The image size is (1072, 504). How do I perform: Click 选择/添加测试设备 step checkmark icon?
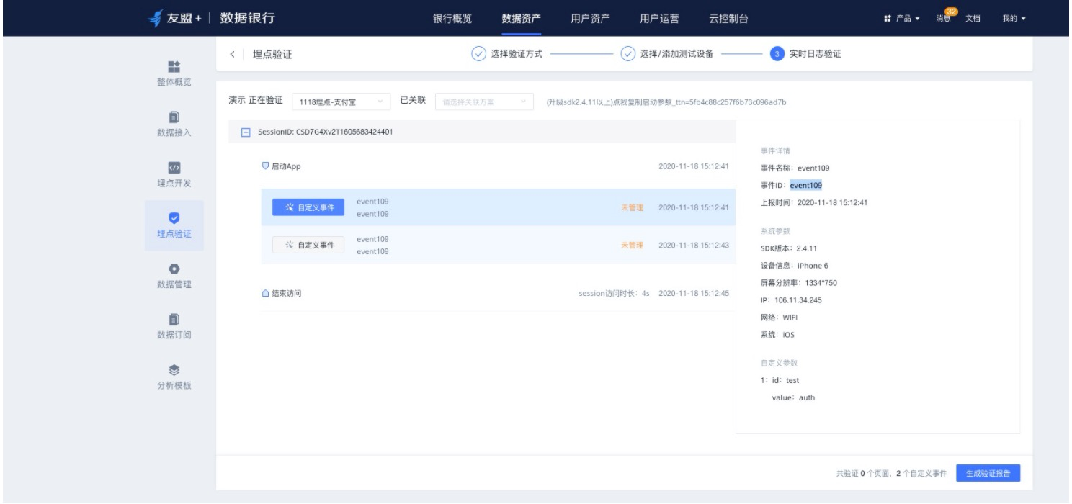[627, 55]
